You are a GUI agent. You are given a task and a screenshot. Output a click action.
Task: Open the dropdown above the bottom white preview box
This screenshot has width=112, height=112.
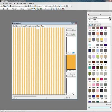pyautogui.click(x=69, y=76)
